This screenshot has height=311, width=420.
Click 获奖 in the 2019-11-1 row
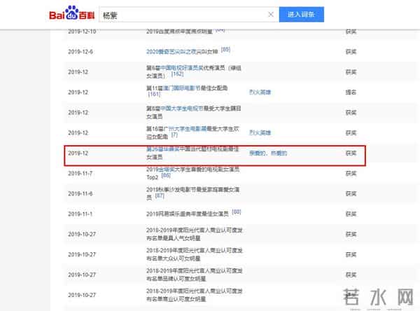pos(351,214)
